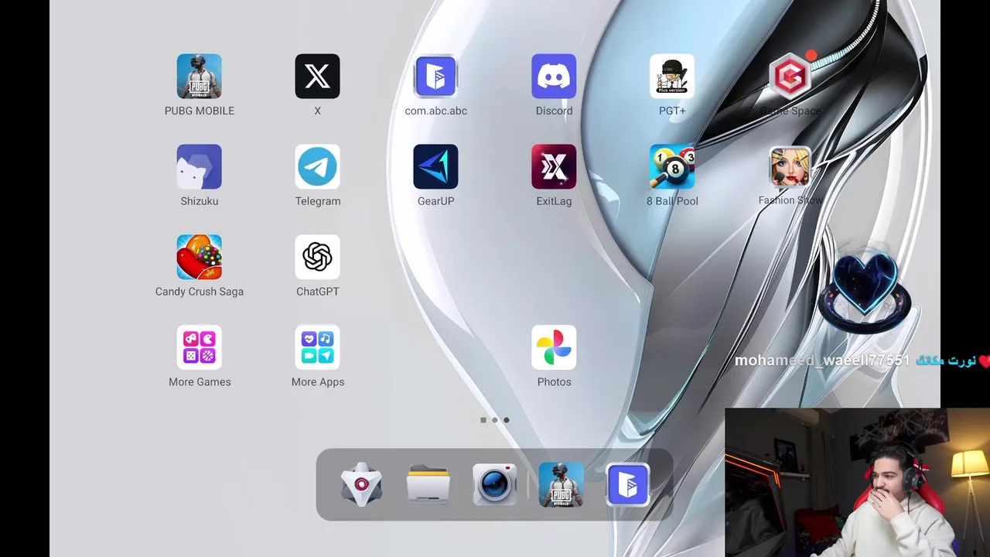
Task: Open the blue document app in the dock
Action: coord(627,484)
